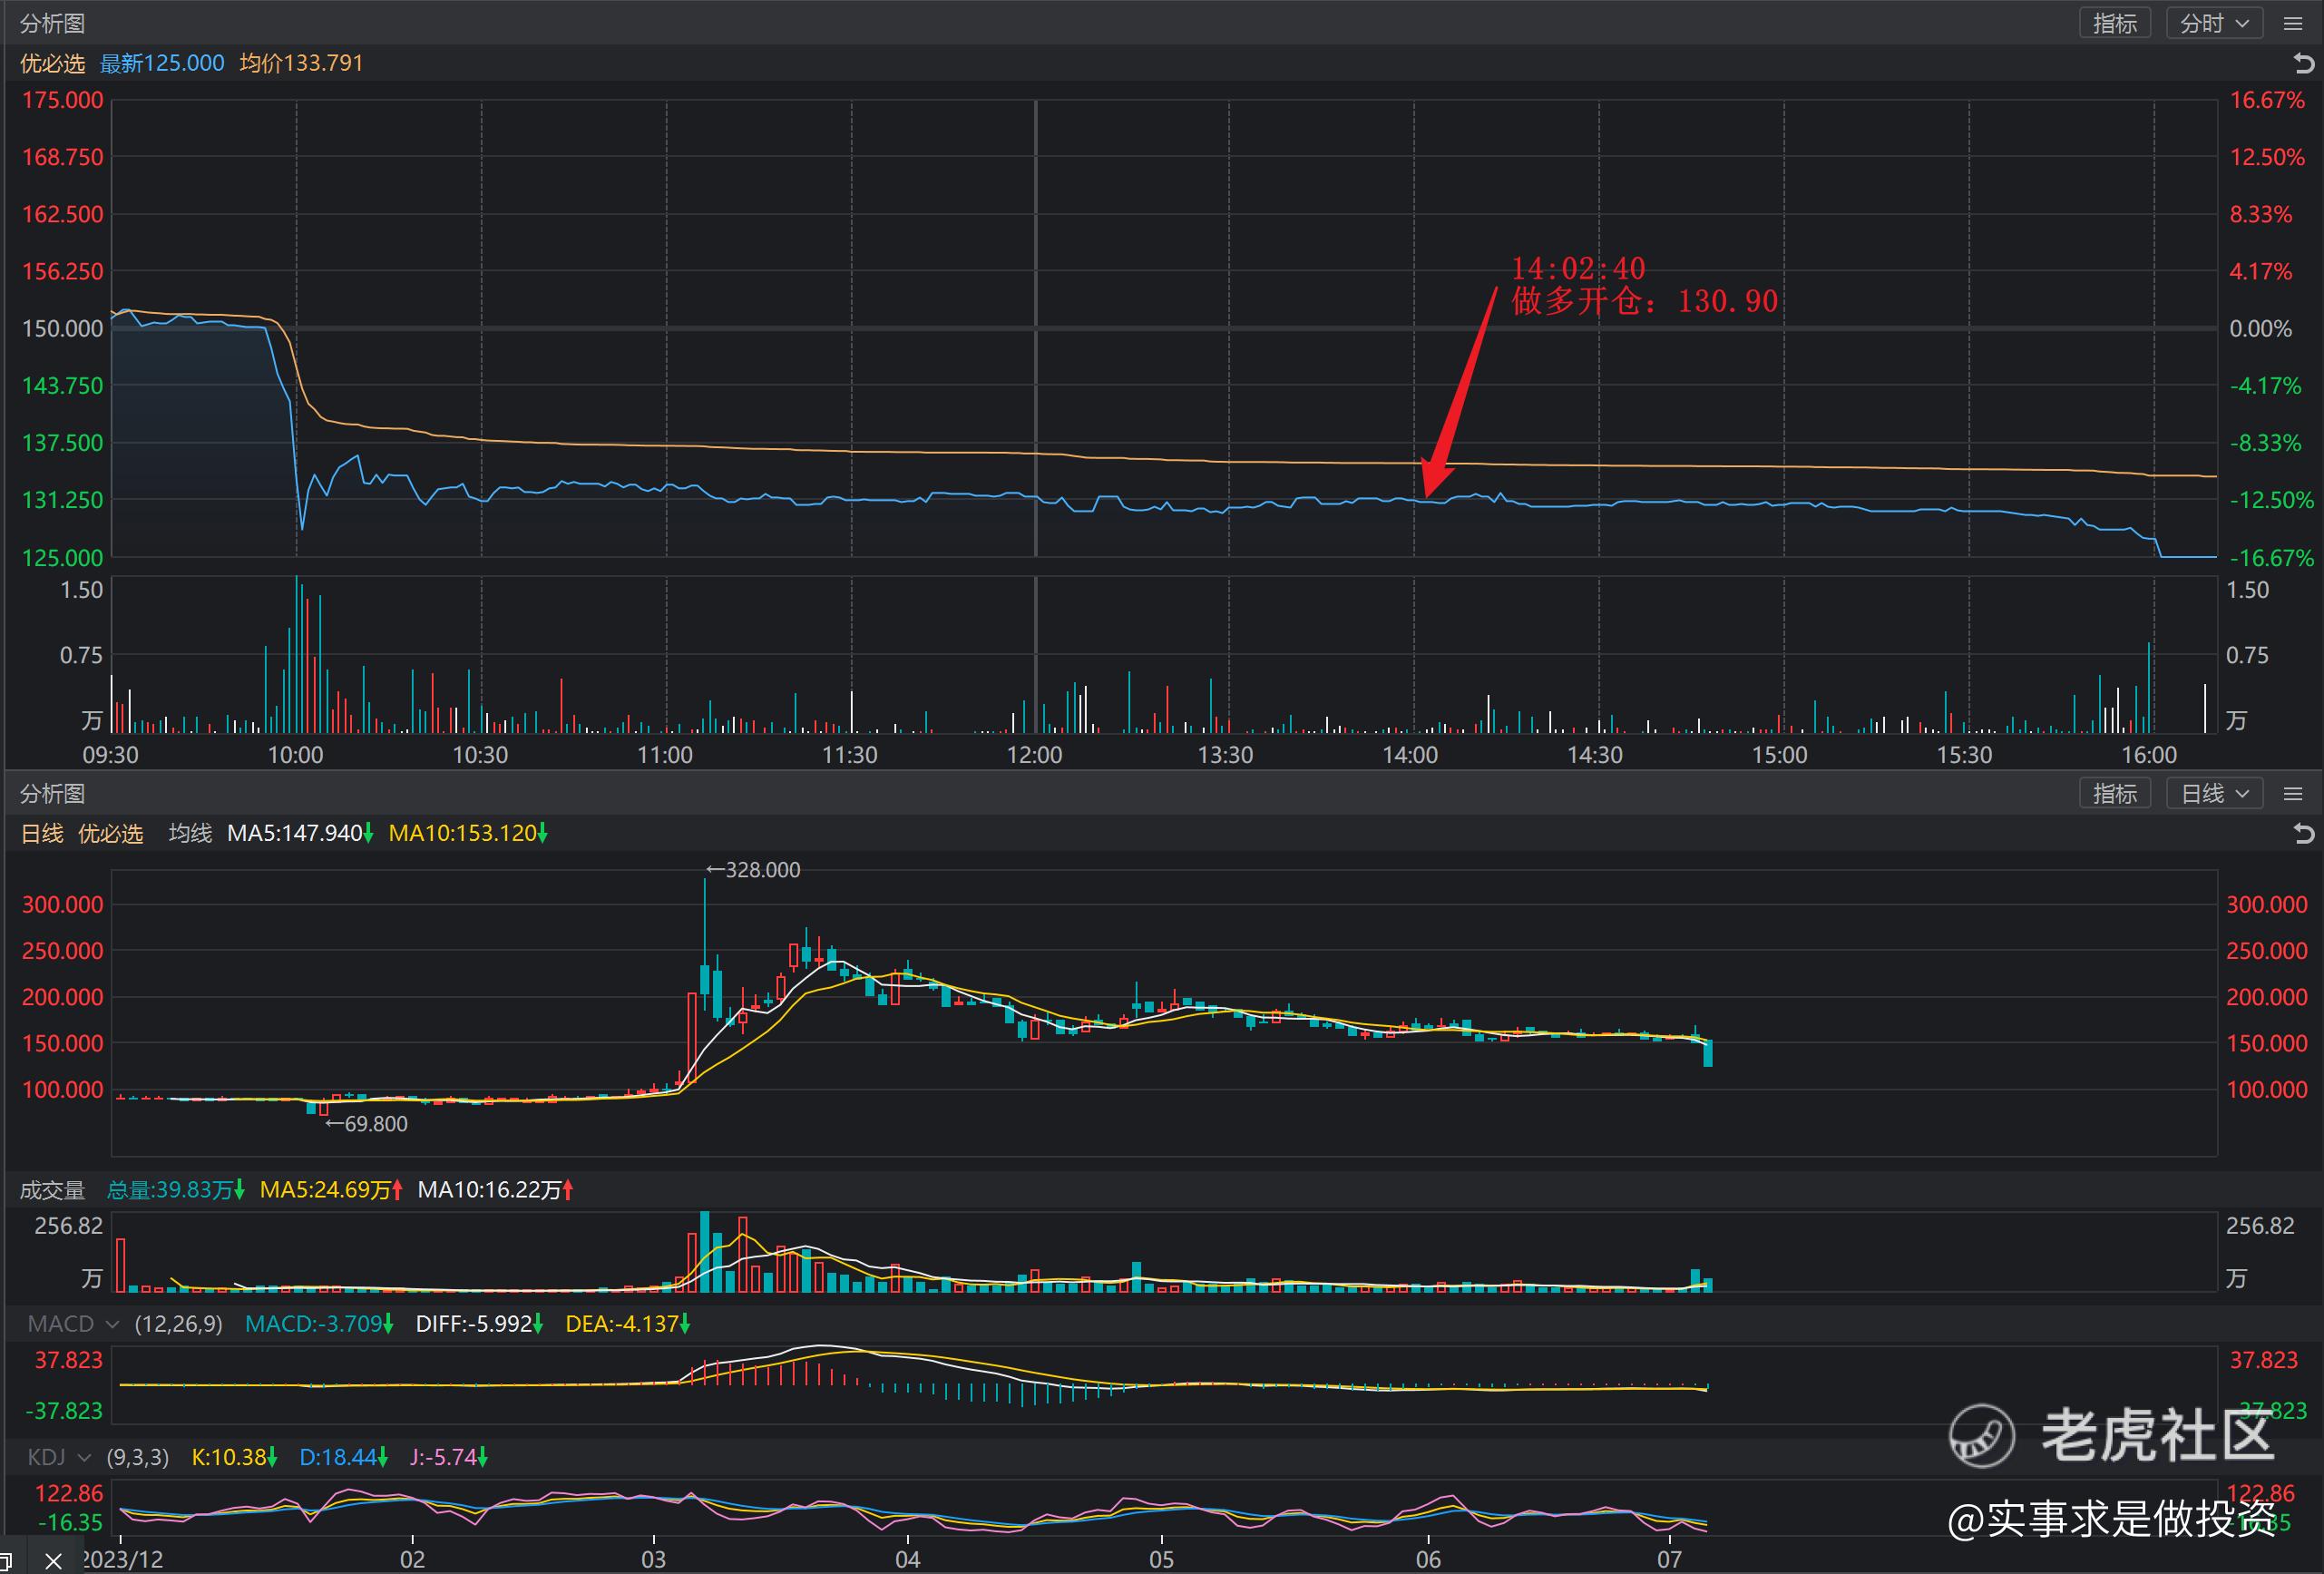The image size is (2324, 1574).
Task: Select the top 分析图 panel title
Action: pos(52,23)
